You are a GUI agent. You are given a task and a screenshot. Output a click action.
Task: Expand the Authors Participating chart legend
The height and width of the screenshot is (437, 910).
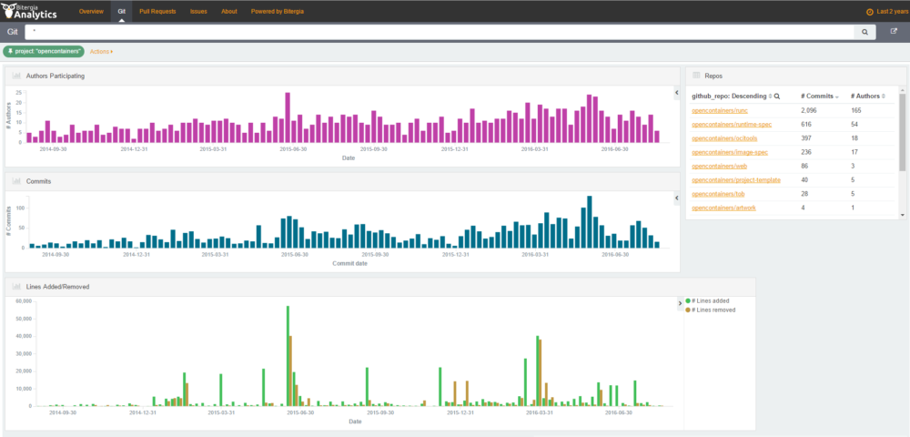[x=676, y=93]
